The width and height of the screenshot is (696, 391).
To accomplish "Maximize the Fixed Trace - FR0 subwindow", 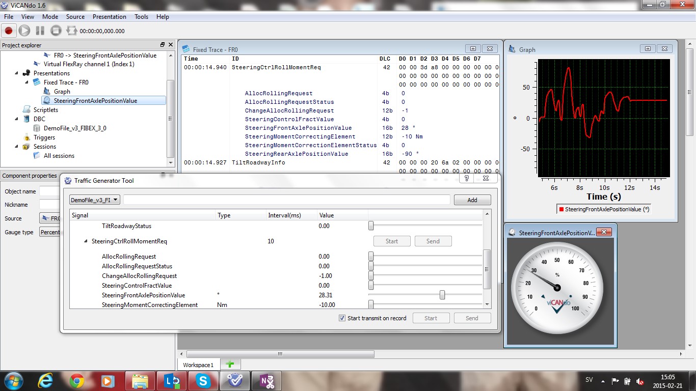I will (473, 49).
